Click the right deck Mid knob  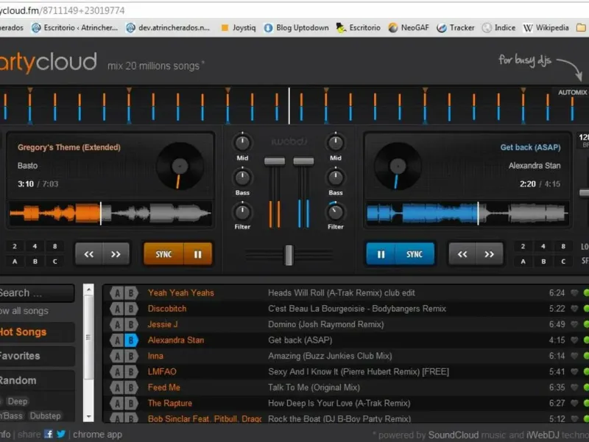pos(336,143)
